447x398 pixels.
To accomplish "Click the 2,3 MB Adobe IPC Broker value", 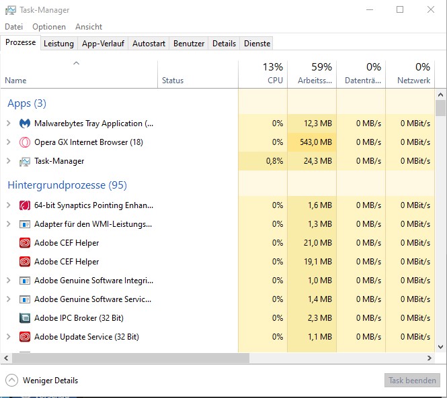I will (x=320, y=318).
